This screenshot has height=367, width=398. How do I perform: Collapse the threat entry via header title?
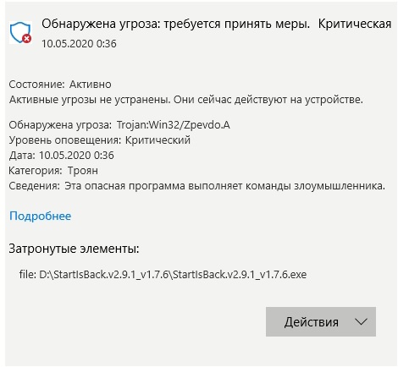point(175,25)
